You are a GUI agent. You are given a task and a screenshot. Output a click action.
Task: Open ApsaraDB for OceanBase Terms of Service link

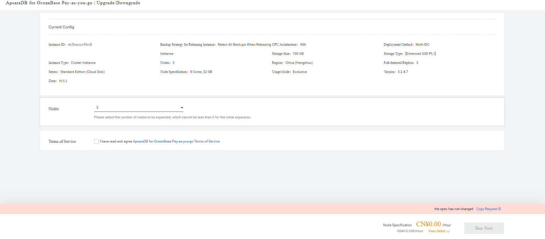(x=176, y=141)
